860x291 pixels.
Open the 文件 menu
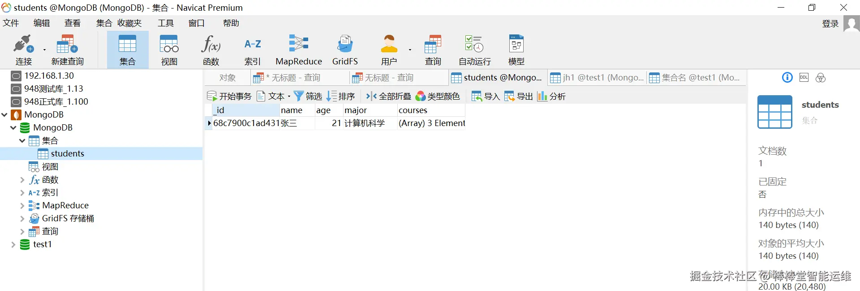tap(11, 23)
